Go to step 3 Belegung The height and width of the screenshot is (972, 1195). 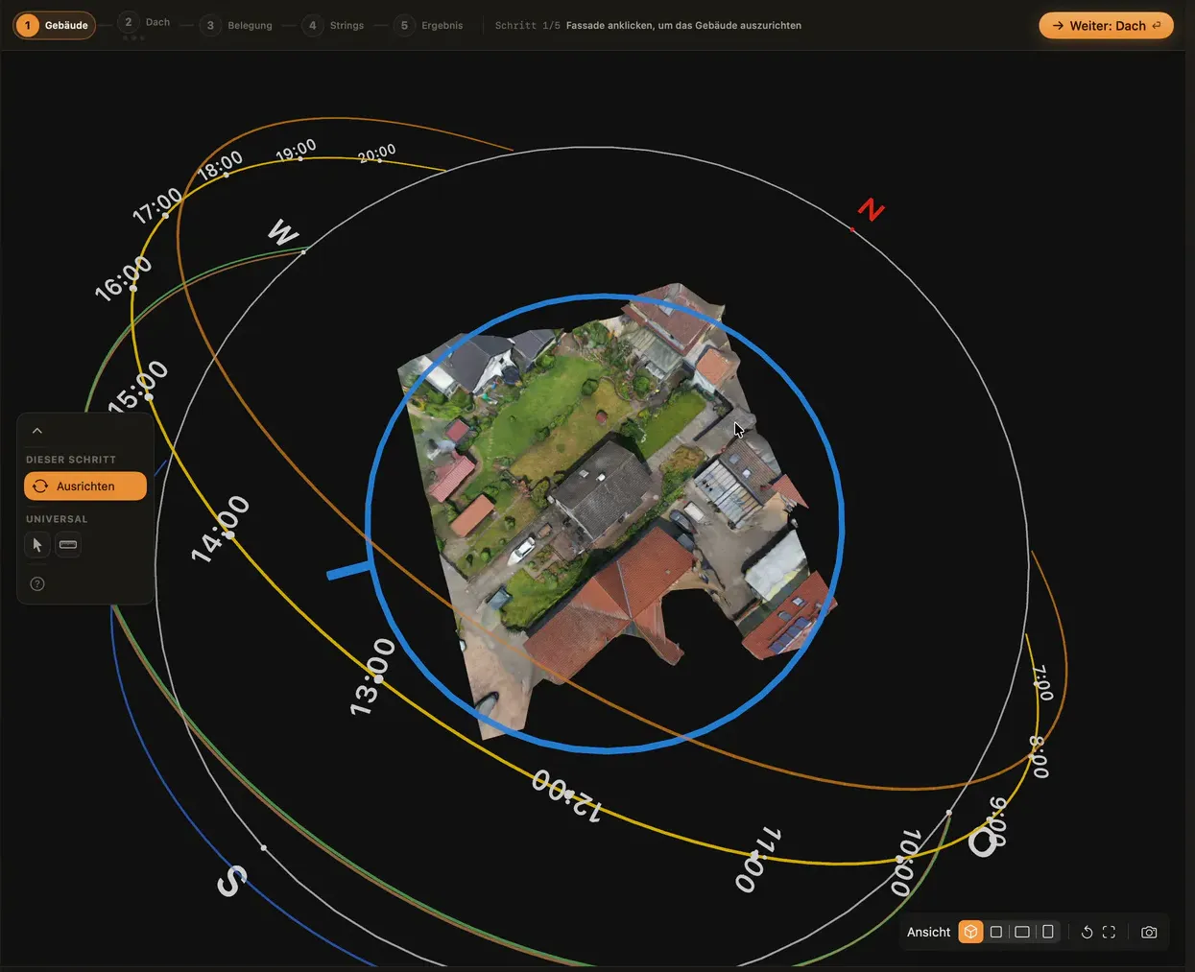[236, 25]
